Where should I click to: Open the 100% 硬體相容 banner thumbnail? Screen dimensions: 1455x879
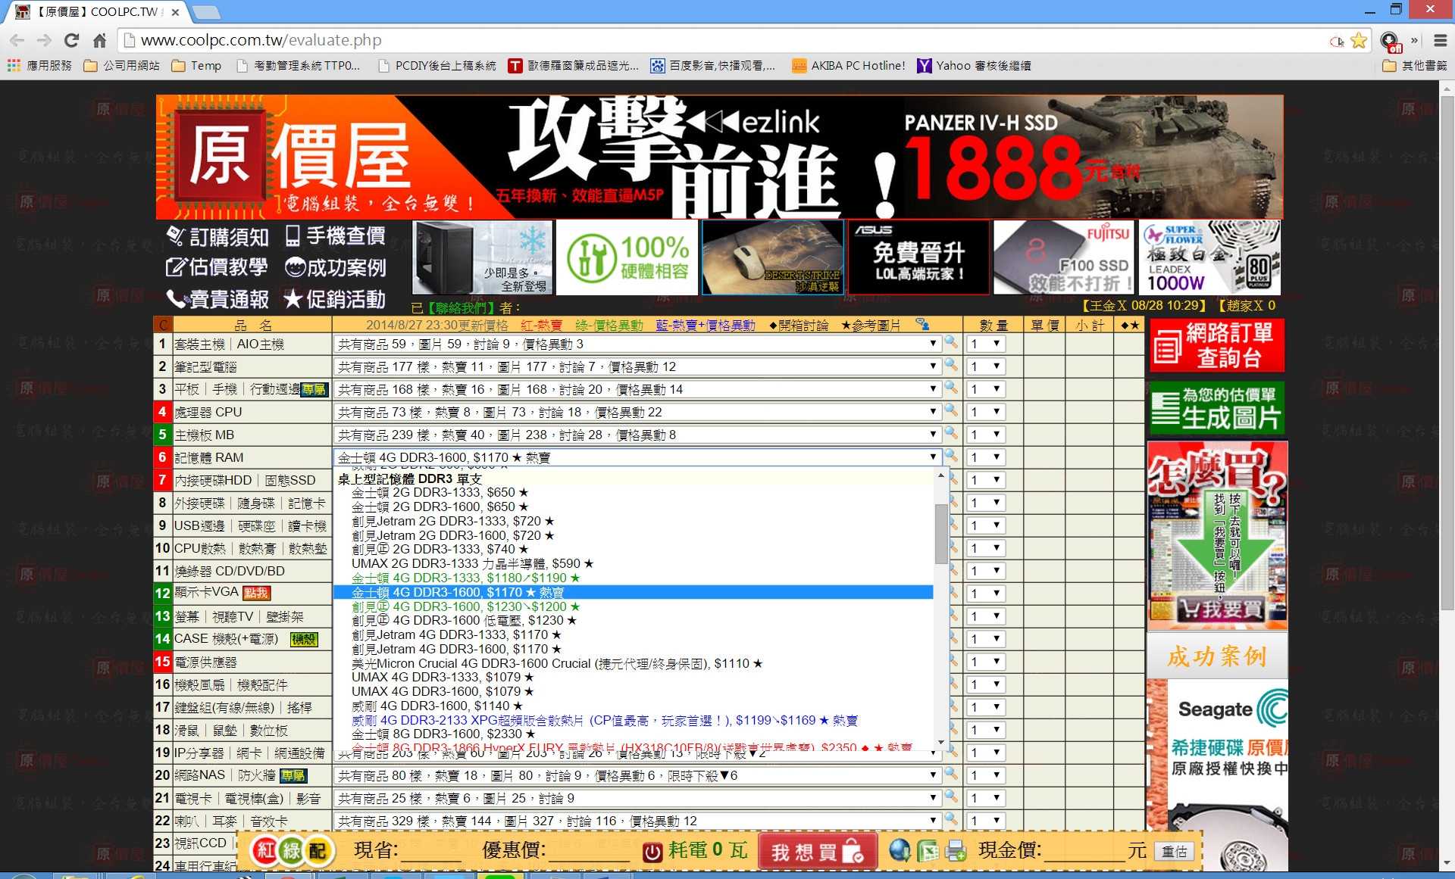pos(627,257)
